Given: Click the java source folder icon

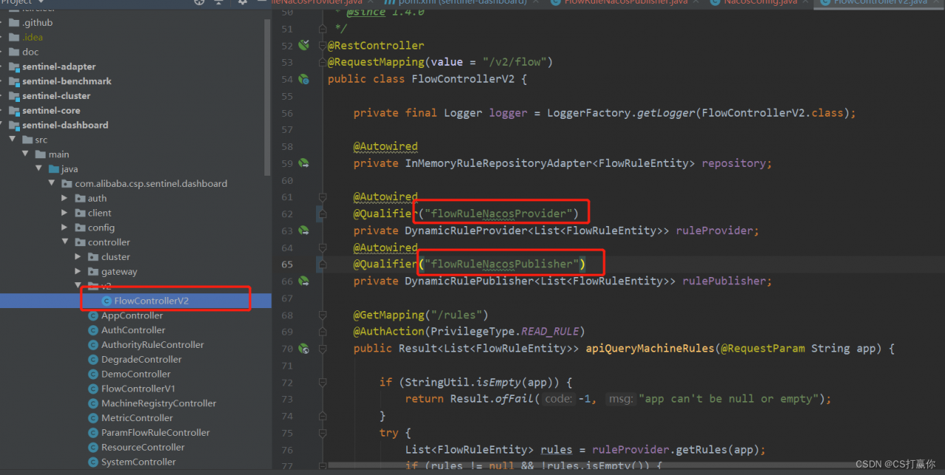Looking at the screenshot, I should click(54, 168).
